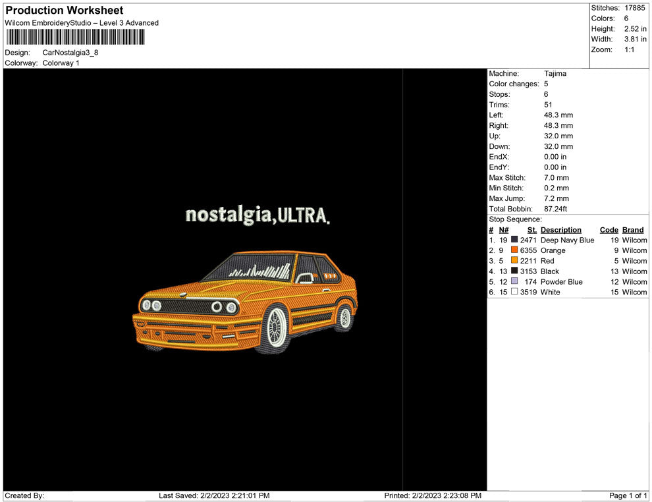Click the Zoom 1:1 value
The image size is (652, 502).
click(x=629, y=49)
